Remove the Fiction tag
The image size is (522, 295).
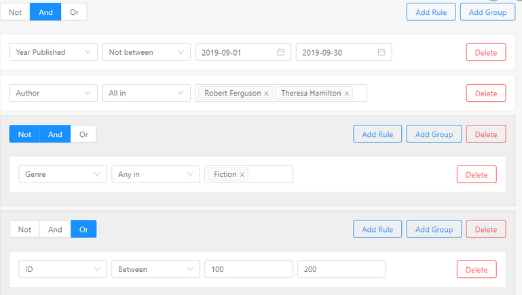point(242,175)
